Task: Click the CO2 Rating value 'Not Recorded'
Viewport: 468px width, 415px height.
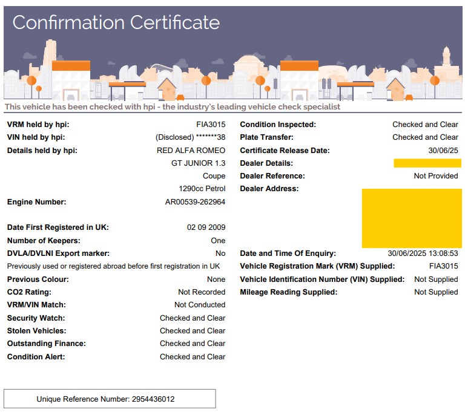Action: click(202, 292)
